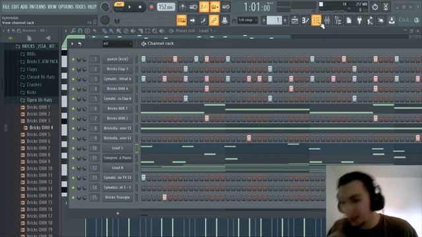Click the note/clip grouping curved-line icon
This screenshot has height=237, width=422.
coord(203,20)
